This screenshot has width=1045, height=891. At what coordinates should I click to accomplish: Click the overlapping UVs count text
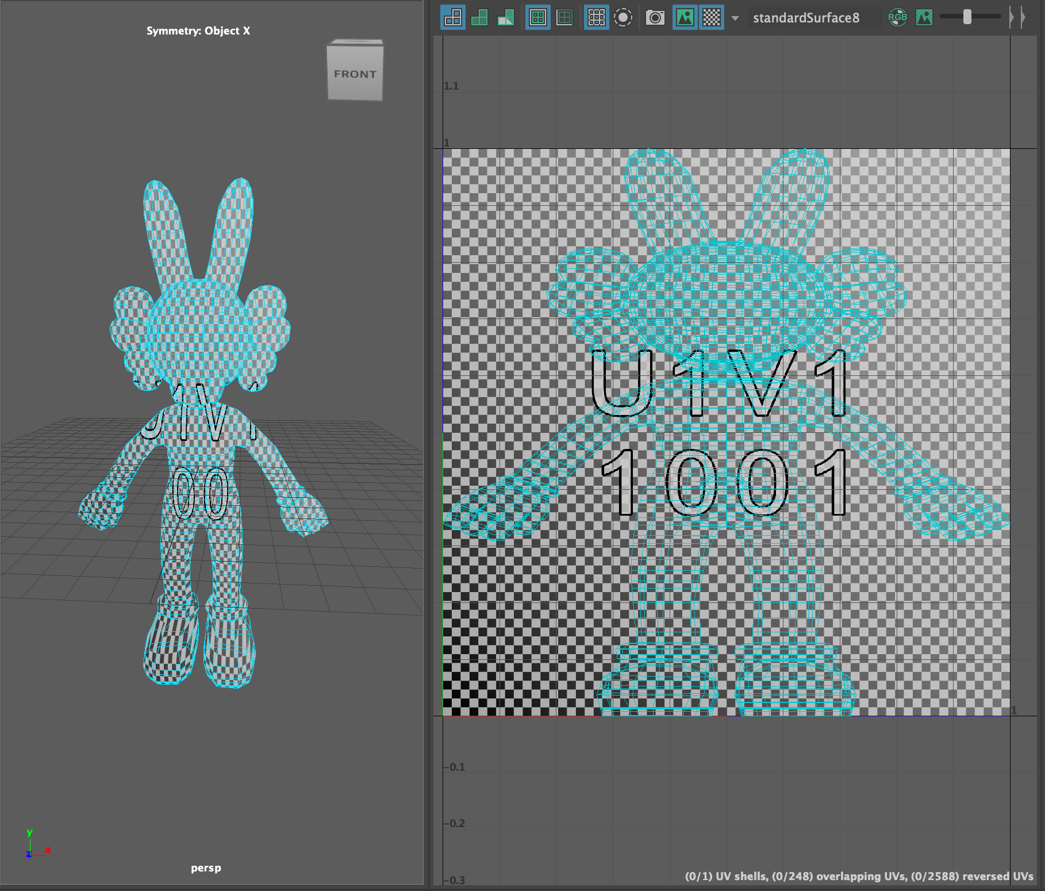(839, 876)
